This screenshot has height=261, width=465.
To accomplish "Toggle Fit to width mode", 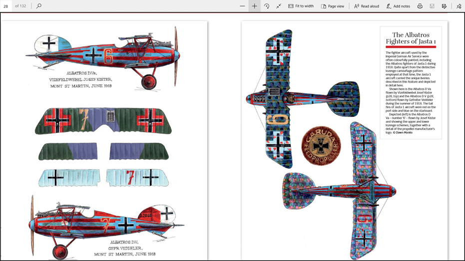I will pos(301,6).
